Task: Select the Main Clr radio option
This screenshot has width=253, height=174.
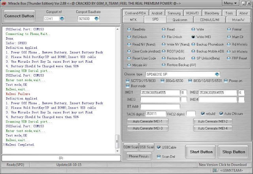Action: coord(235,37)
